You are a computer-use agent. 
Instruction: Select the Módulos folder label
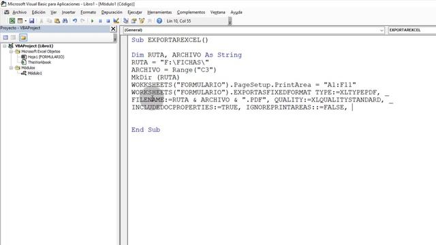[x=28, y=68]
